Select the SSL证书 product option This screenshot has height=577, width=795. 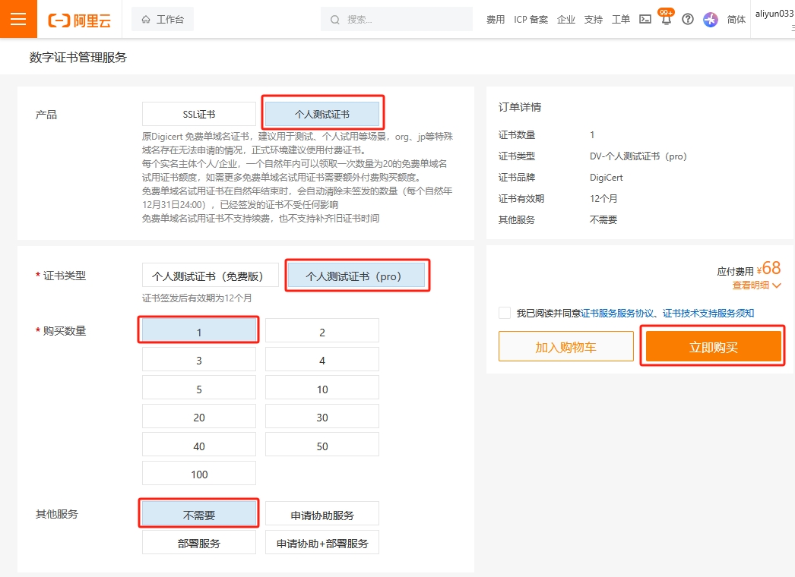pyautogui.click(x=199, y=114)
